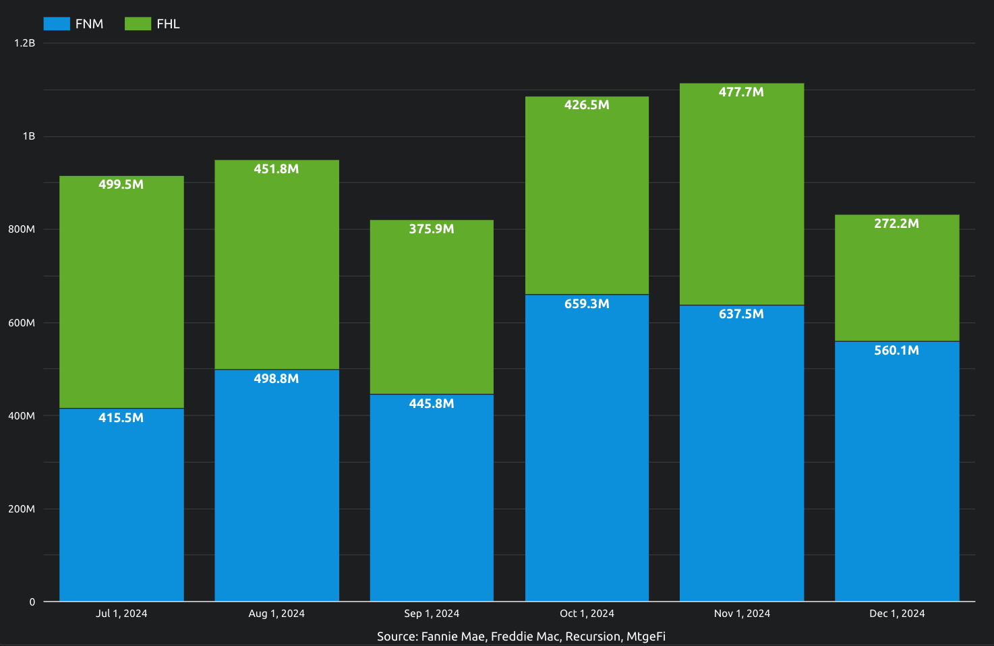Click the Nov 1, 2024 axis label
The width and height of the screenshot is (994, 646).
(742, 614)
